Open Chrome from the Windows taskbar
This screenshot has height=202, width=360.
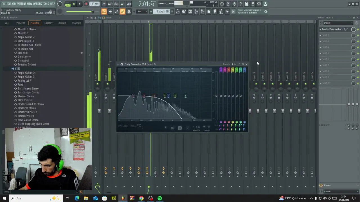[141, 198]
